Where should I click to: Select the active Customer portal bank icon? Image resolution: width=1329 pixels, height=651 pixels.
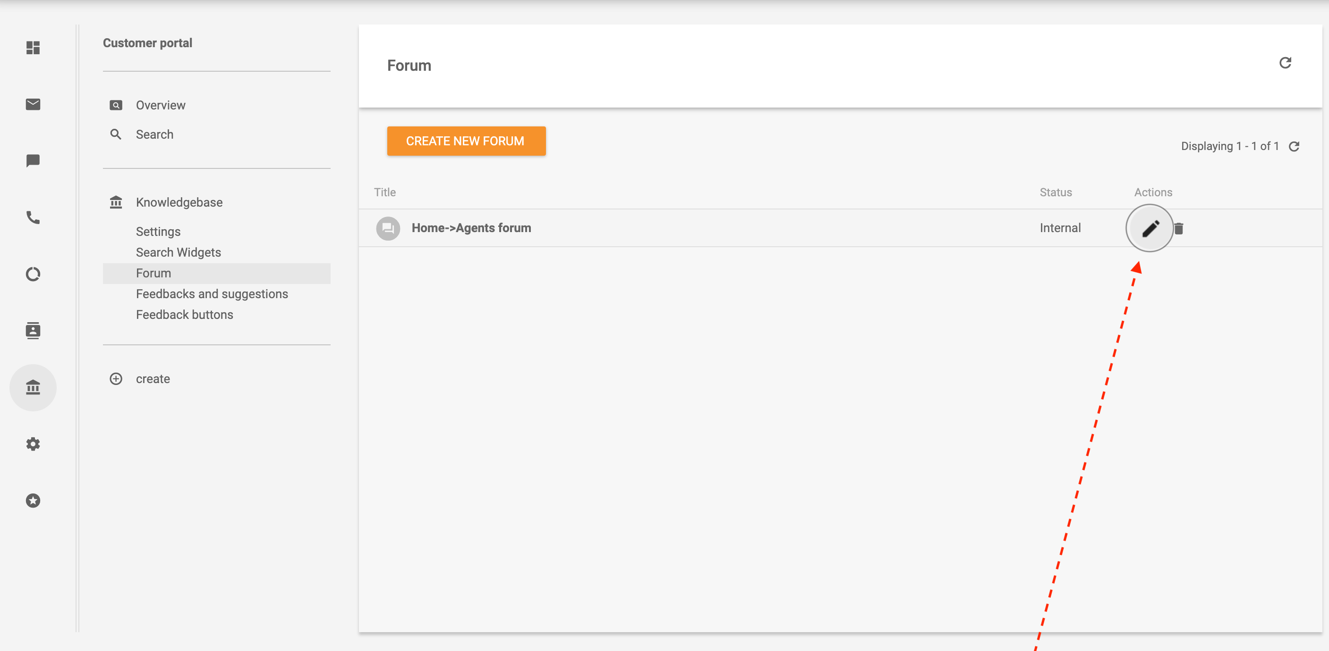[33, 388]
